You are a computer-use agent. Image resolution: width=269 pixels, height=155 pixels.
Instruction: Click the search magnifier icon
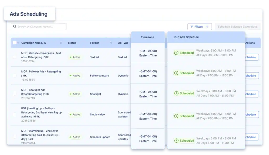[15, 27]
